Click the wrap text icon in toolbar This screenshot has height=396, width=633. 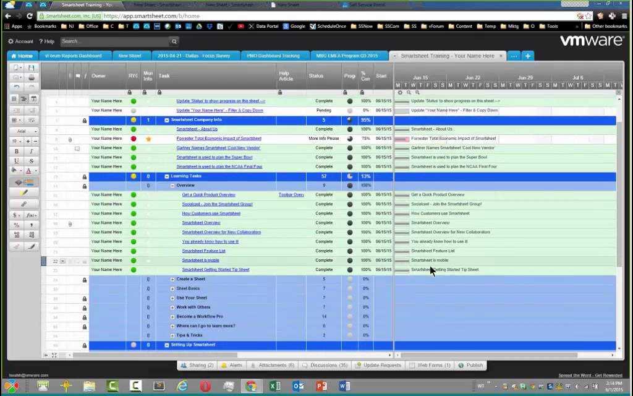pyautogui.click(x=32, y=120)
